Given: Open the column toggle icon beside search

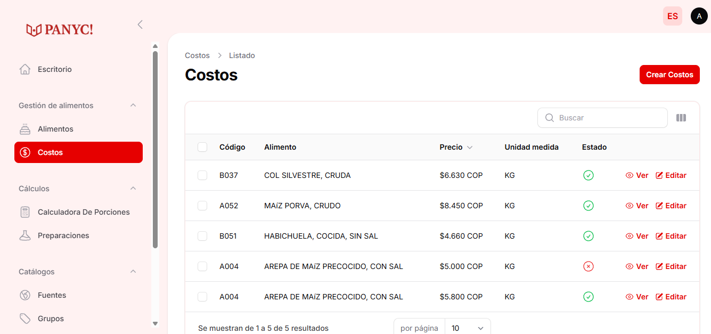Looking at the screenshot, I should point(681,118).
